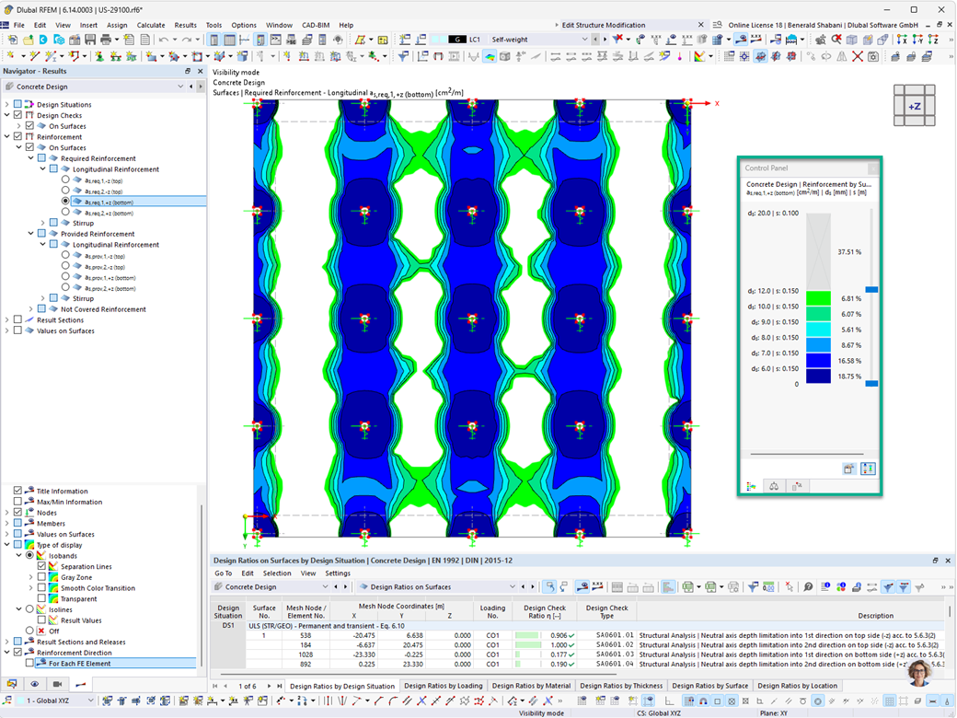Click the view in -Y direction axis icon
The height and width of the screenshot is (718, 957).
click(x=918, y=40)
